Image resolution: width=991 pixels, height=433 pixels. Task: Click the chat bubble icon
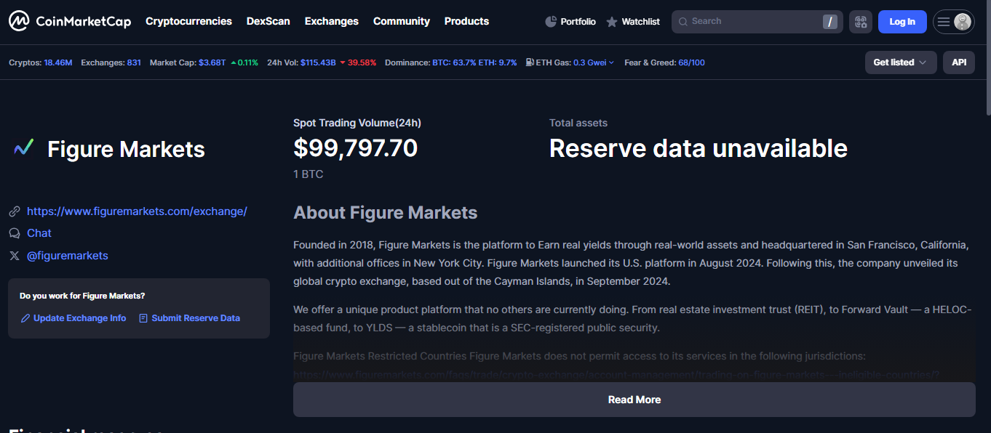point(15,233)
